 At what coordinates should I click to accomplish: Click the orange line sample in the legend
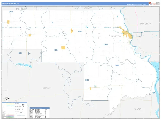[x=10, y=104]
